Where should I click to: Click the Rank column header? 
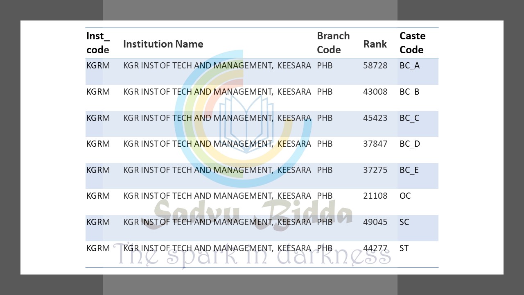[x=375, y=44]
